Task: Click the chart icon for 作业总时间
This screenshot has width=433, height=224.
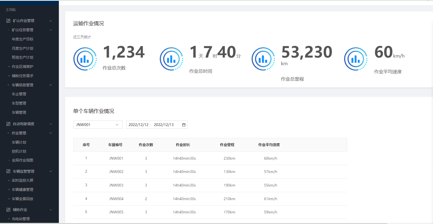Action: tap(171, 59)
